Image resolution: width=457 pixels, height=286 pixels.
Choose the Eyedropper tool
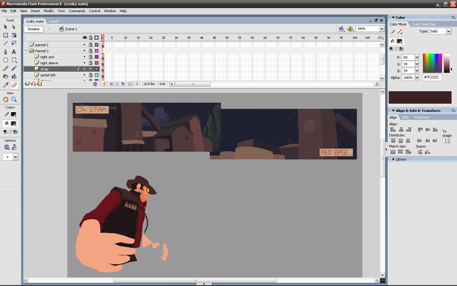pos(6,85)
